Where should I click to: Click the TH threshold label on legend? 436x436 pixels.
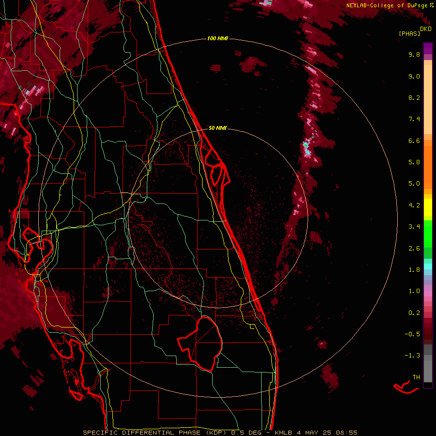tap(416, 377)
